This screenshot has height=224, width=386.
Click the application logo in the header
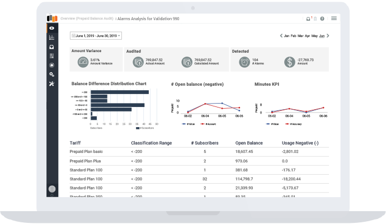[x=52, y=18]
